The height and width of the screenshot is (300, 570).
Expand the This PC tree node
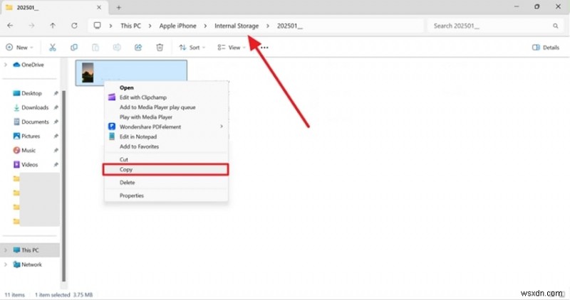[x=6, y=250]
